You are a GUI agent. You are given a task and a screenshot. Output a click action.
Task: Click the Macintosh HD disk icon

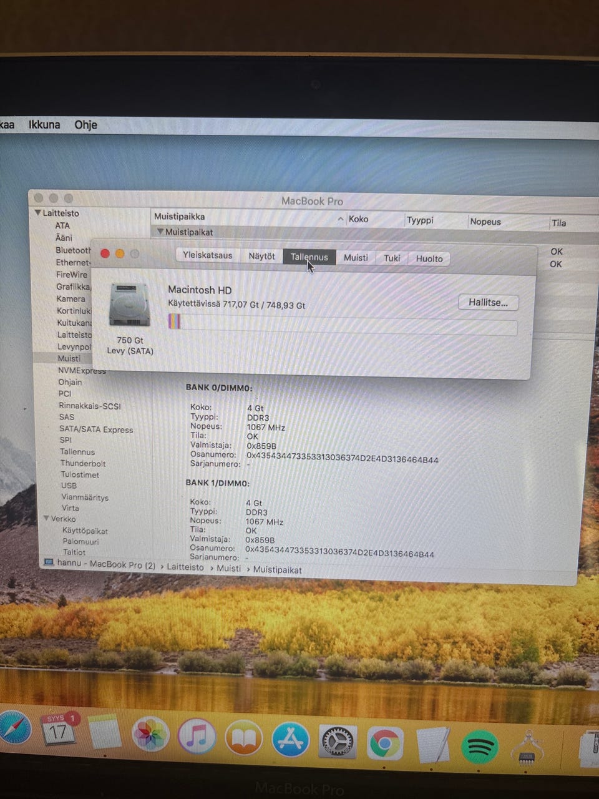(130, 305)
